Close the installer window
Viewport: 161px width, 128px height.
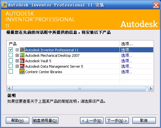click(156, 5)
